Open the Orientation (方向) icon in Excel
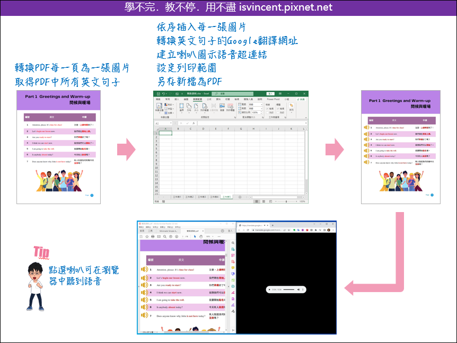457x343 pixels. [189, 107]
